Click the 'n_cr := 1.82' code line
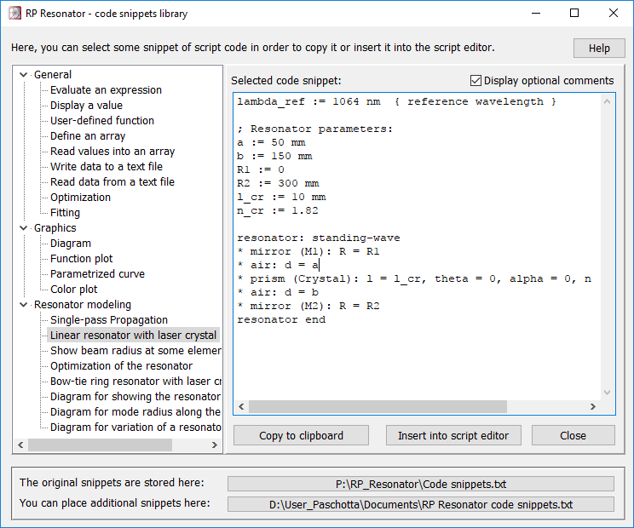This screenshot has height=528, width=634. (278, 211)
